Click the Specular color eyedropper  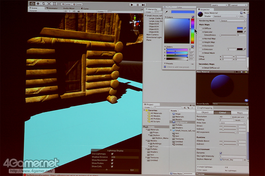click(x=245, y=32)
